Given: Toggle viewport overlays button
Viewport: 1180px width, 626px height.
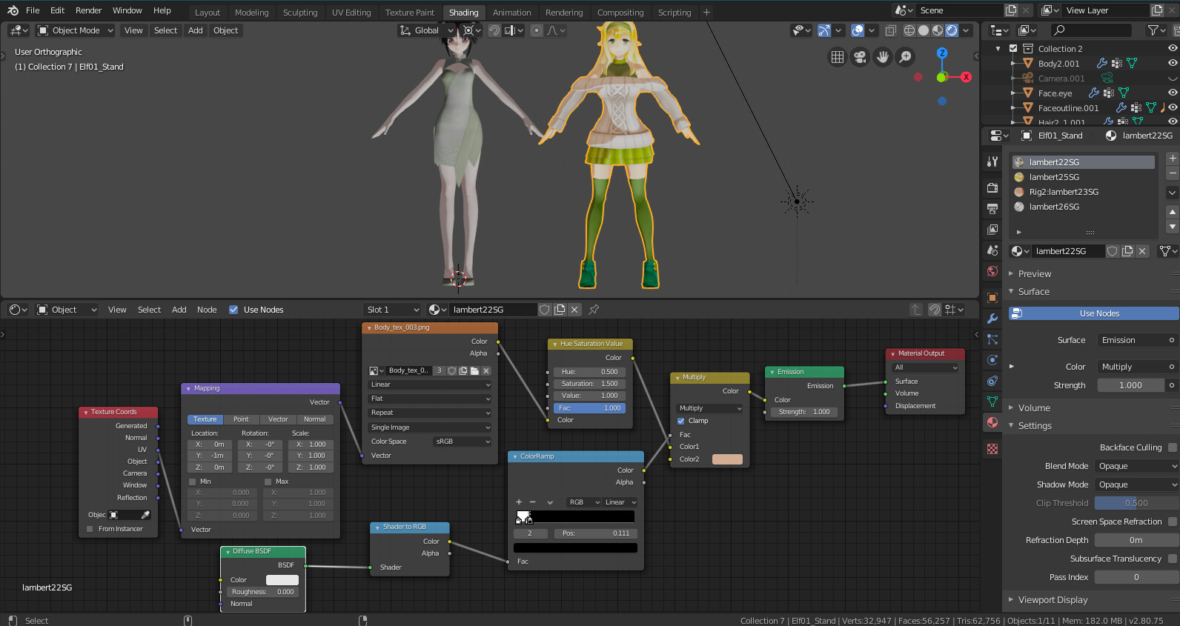Looking at the screenshot, I should (858, 30).
